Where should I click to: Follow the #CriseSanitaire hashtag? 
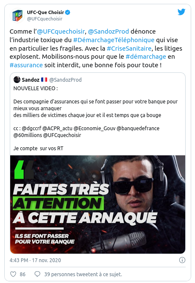point(129,49)
